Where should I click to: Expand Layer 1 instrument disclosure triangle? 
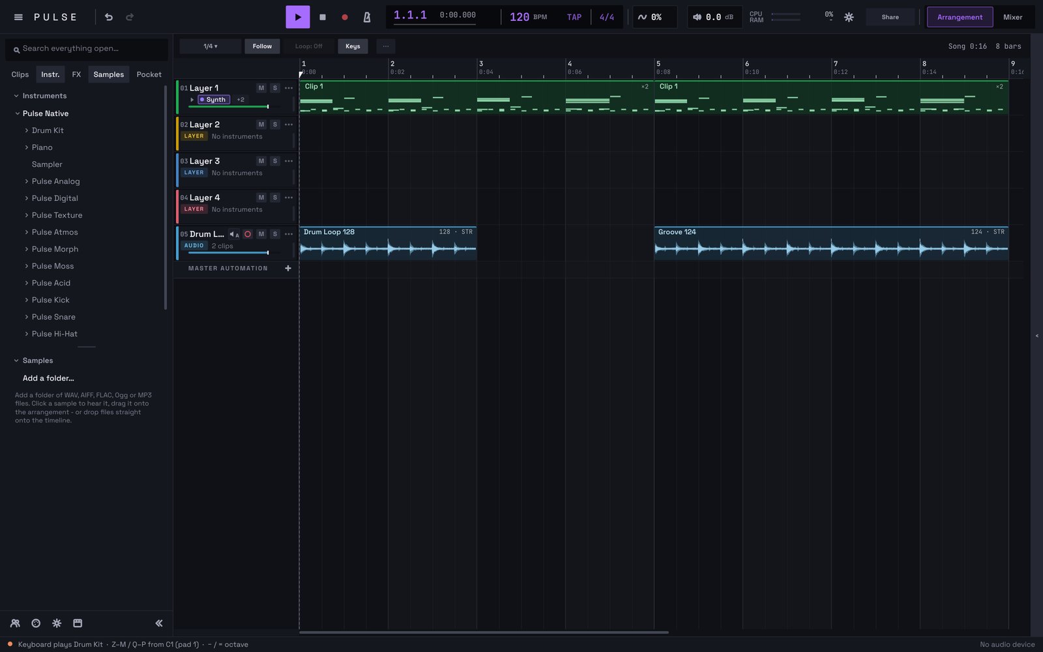(192, 100)
